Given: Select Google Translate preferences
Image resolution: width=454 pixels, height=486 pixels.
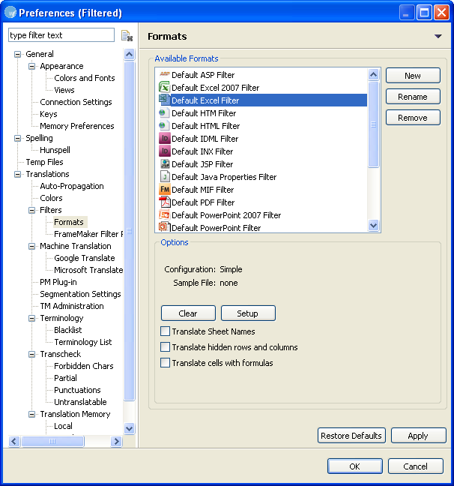Looking at the screenshot, I should click(84, 258).
